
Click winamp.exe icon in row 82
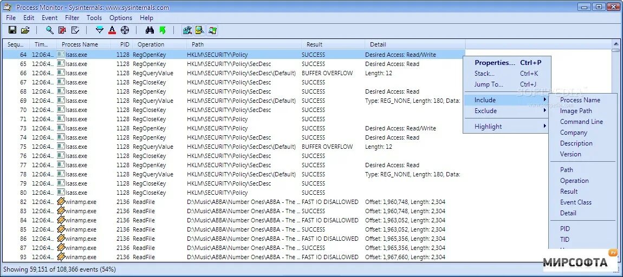click(61, 201)
